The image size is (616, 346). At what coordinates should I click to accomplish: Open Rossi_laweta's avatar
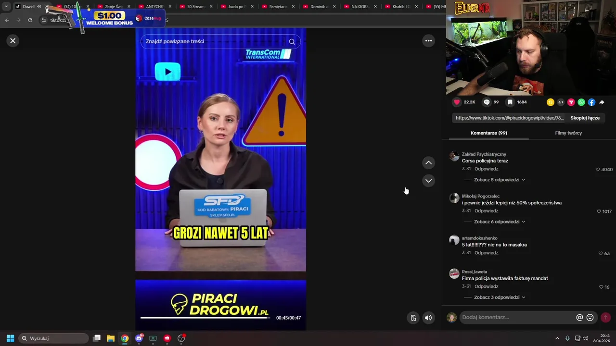point(454,273)
